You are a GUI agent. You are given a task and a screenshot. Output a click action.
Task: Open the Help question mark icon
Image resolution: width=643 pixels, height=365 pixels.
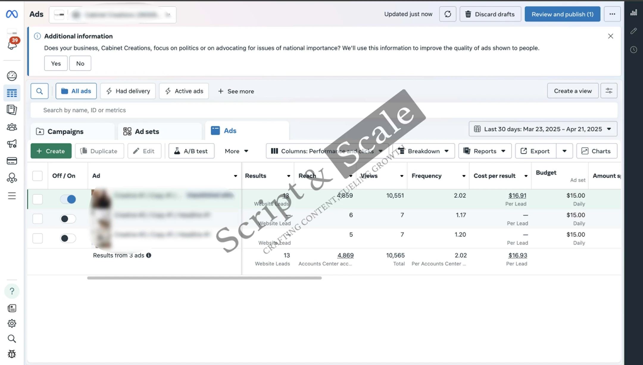pyautogui.click(x=12, y=291)
